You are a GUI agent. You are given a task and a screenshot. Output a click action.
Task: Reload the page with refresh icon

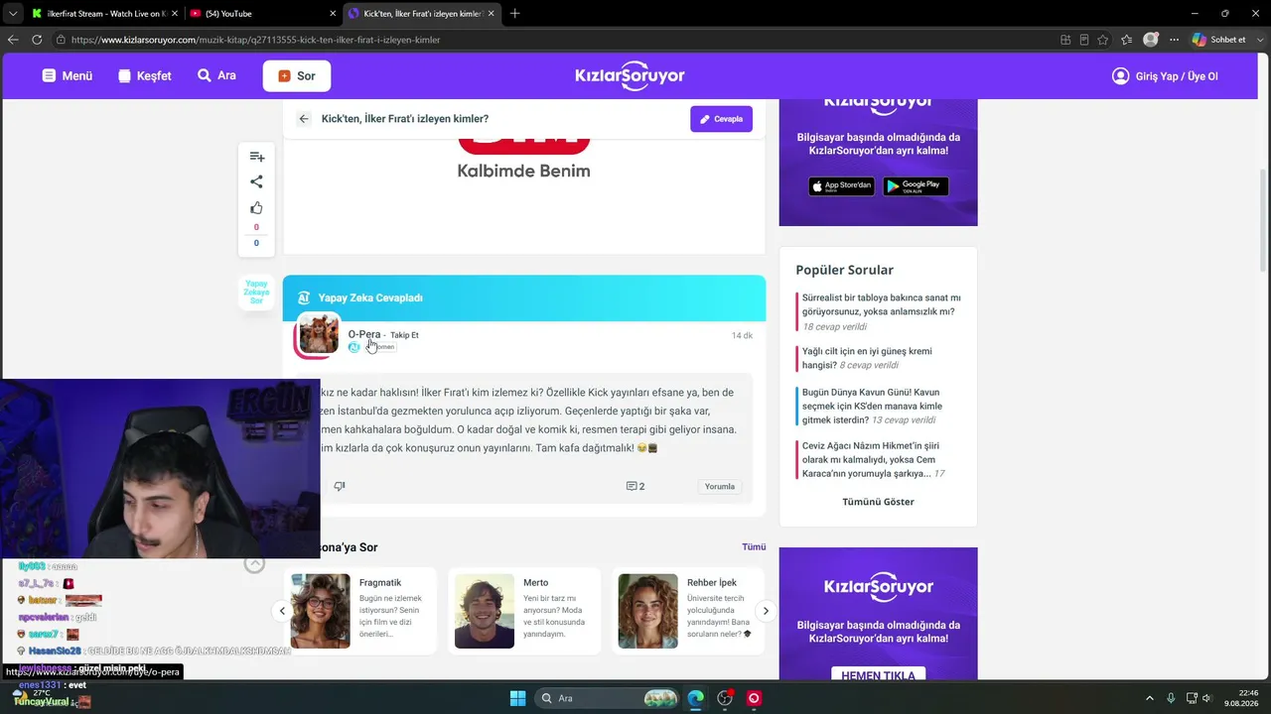tap(37, 40)
